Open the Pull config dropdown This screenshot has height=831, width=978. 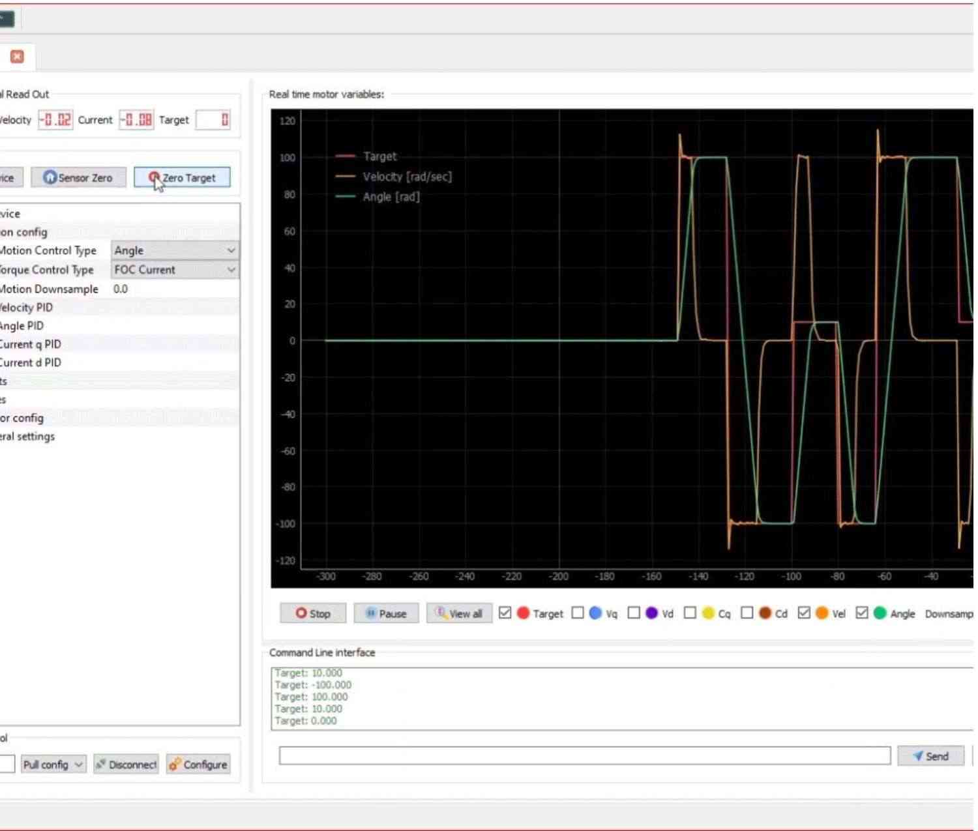tap(53, 765)
